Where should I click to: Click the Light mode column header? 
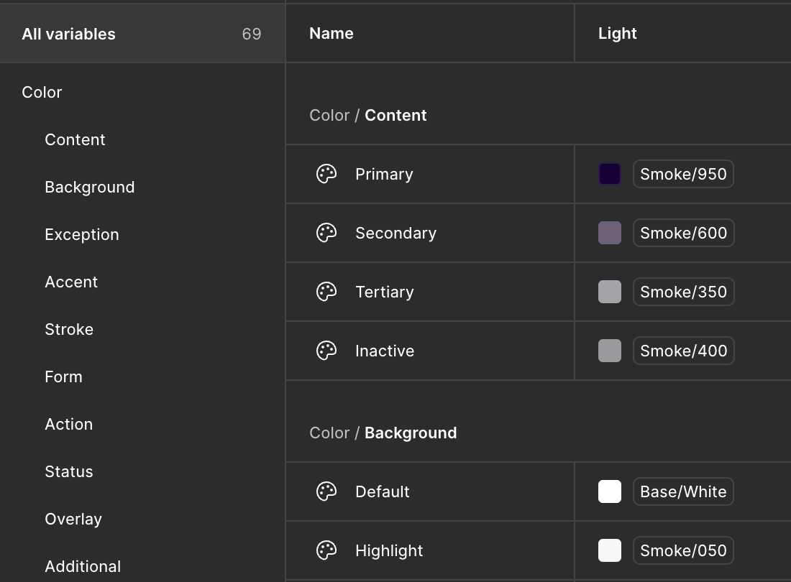(618, 33)
